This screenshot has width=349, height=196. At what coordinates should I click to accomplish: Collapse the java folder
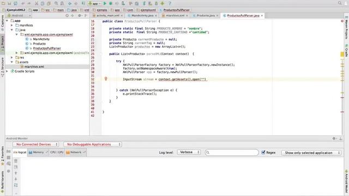(12, 30)
